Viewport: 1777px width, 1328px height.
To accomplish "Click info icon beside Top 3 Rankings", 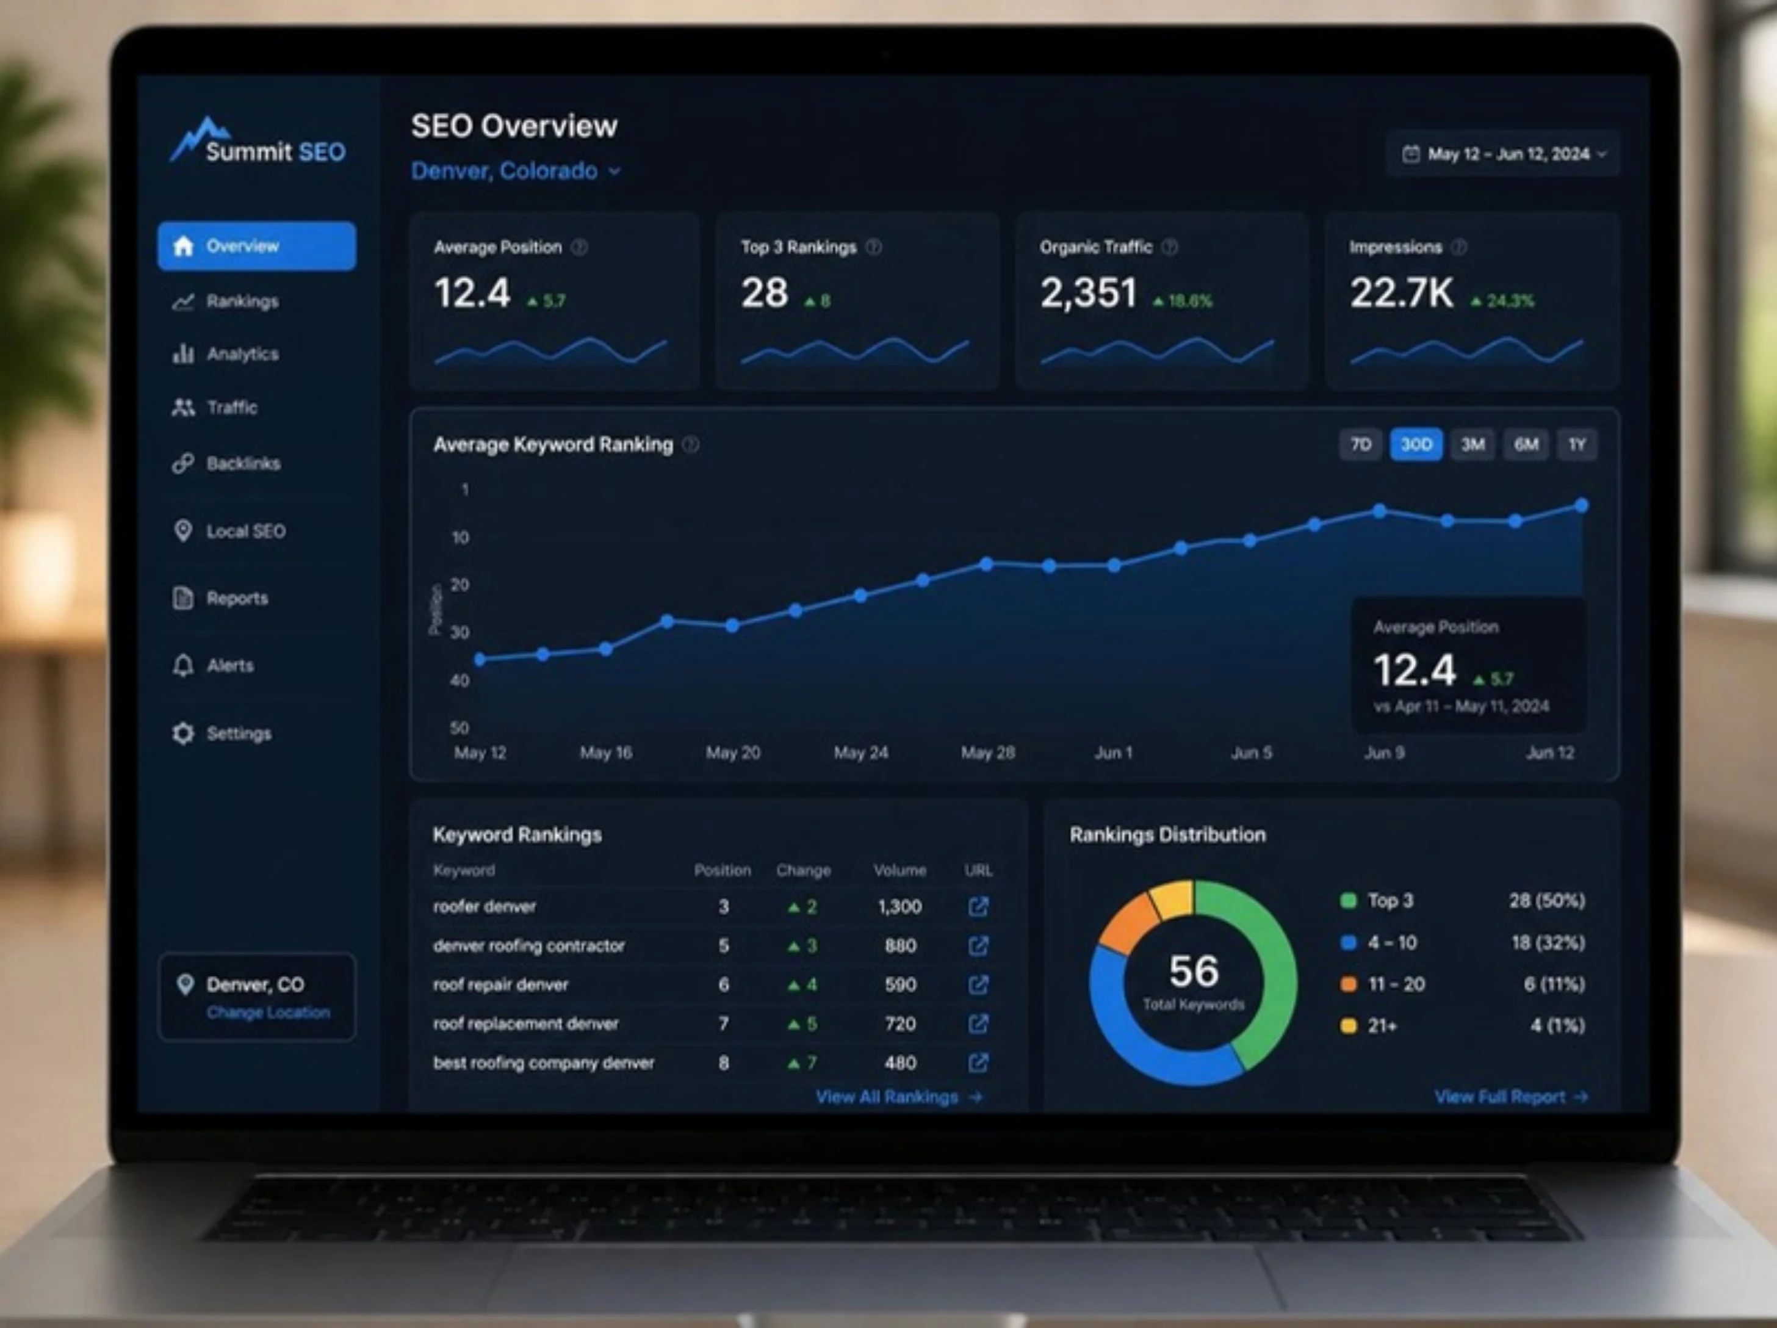I will [x=874, y=247].
